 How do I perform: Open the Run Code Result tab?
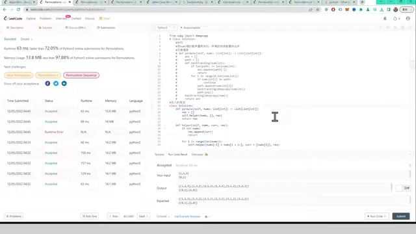tap(177, 154)
